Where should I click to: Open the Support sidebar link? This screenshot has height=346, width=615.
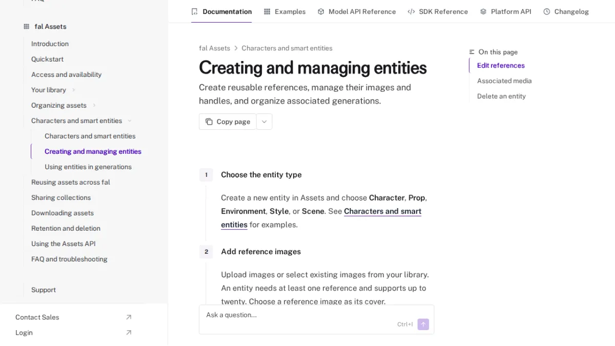(44, 290)
